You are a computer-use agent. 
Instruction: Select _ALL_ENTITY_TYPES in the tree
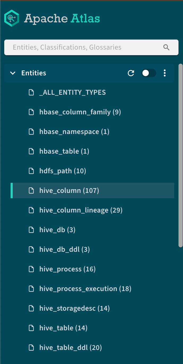click(72, 92)
